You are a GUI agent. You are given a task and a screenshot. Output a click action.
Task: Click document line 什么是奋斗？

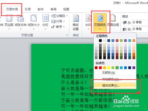74,83
